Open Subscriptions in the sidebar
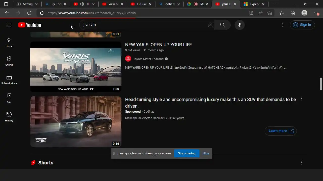The height and width of the screenshot is (181, 323). [9, 80]
